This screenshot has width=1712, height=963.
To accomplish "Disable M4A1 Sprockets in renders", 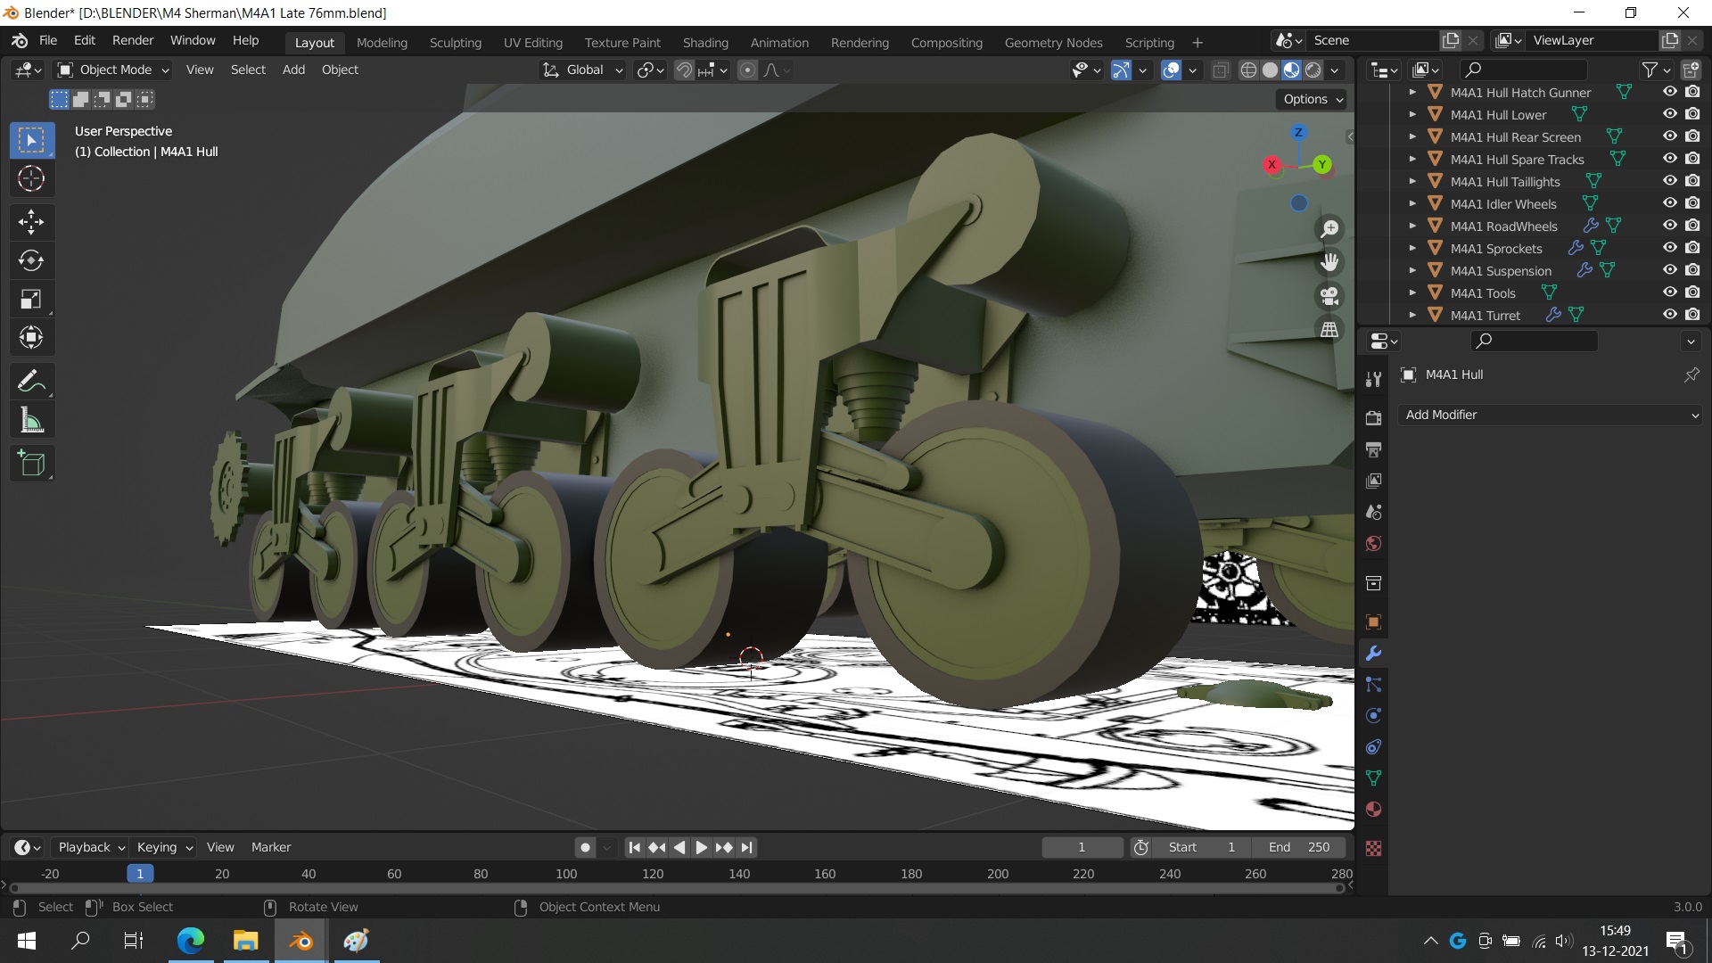I will click(x=1692, y=248).
